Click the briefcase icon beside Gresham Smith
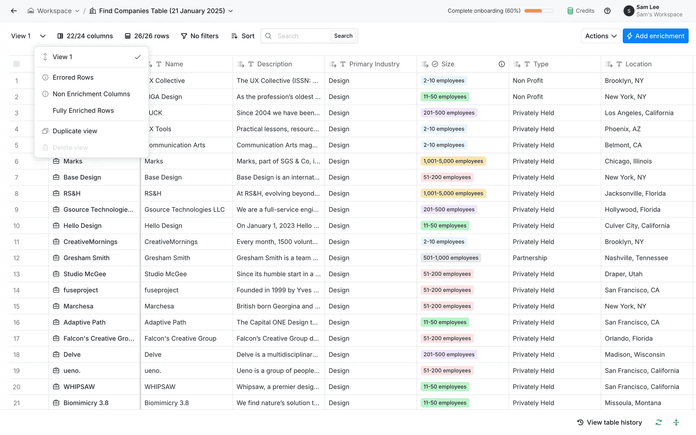 tap(56, 258)
